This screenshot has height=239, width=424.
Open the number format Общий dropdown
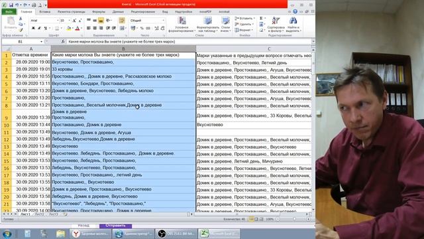(163, 21)
